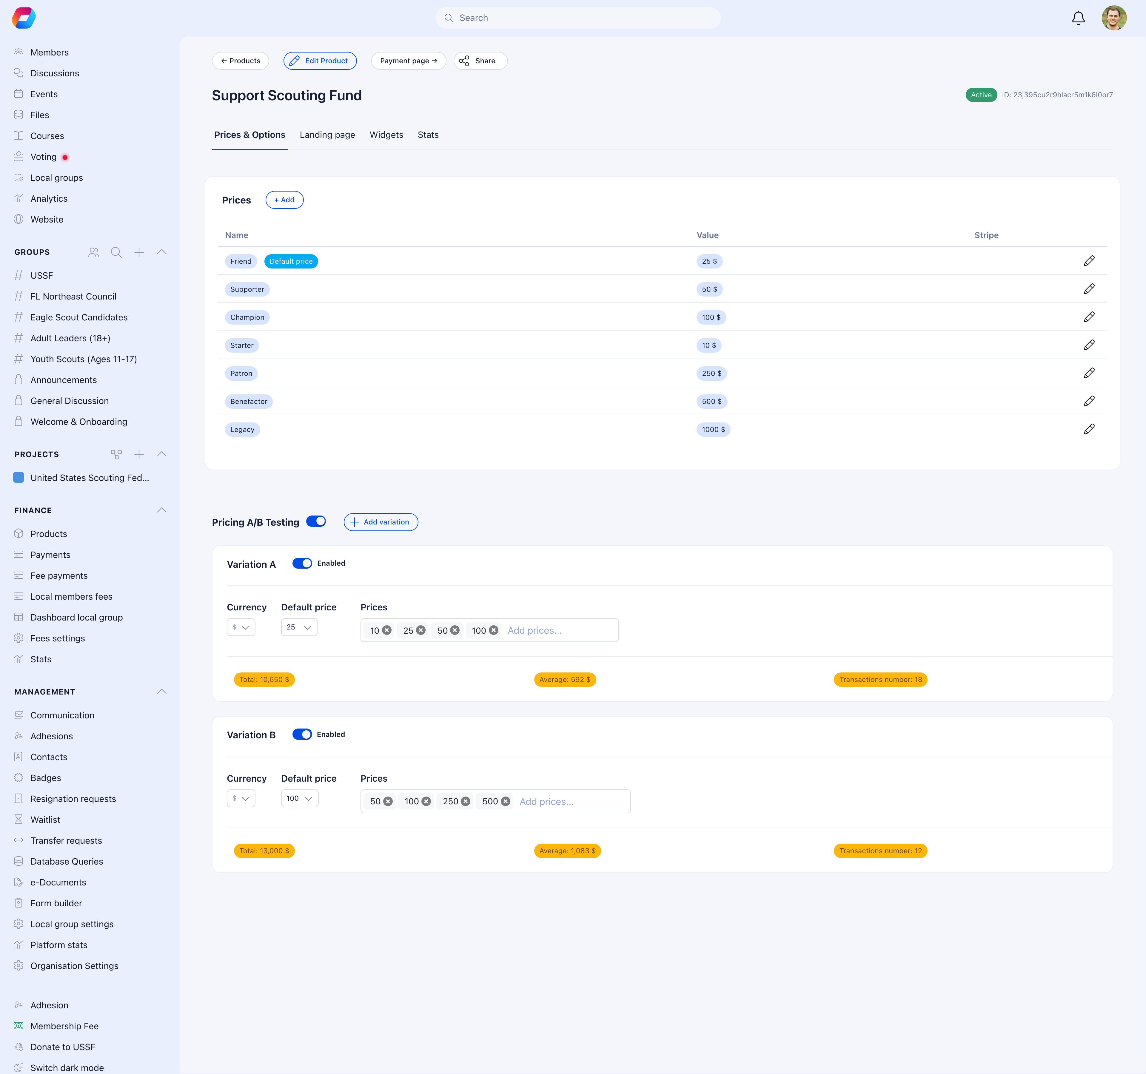Open the search icon in GROUPS section
This screenshot has width=1146, height=1074.
(x=116, y=252)
